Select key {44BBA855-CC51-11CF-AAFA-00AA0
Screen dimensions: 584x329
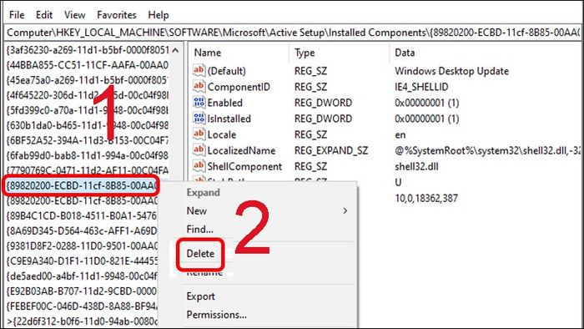point(88,65)
